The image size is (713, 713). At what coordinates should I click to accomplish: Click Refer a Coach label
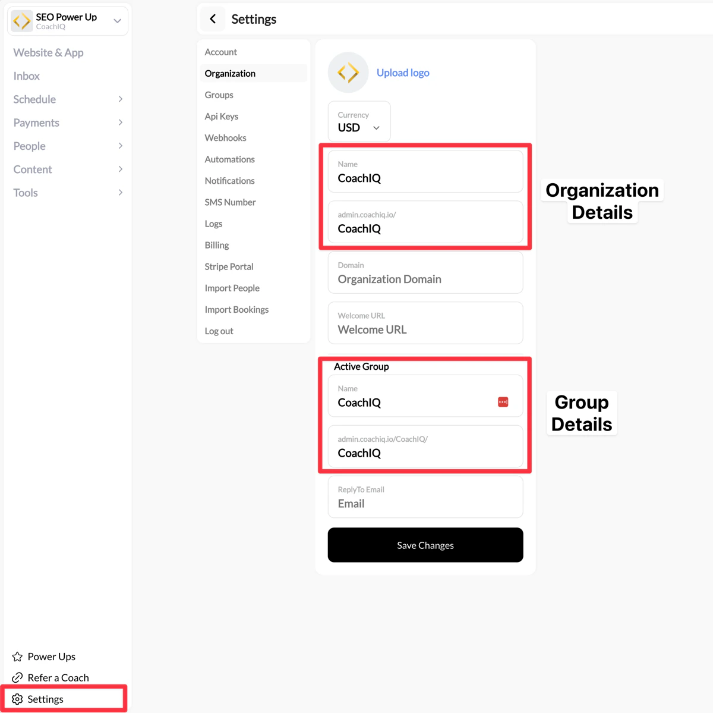58,678
